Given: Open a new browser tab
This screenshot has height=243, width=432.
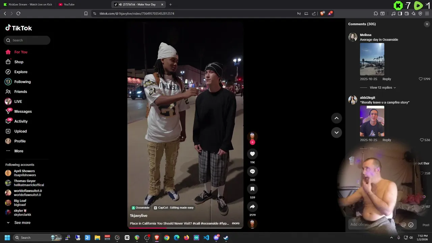Looking at the screenshot, I should tap(170, 4).
